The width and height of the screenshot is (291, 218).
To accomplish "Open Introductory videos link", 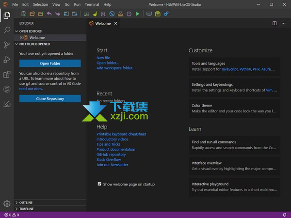I will pyautogui.click(x=113, y=139).
